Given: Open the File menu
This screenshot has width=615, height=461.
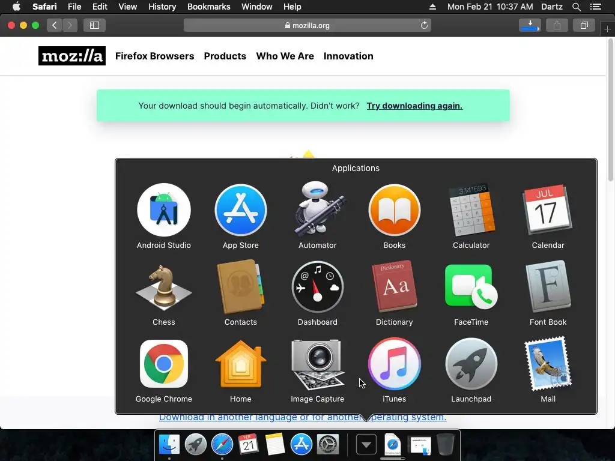Looking at the screenshot, I should point(74,7).
